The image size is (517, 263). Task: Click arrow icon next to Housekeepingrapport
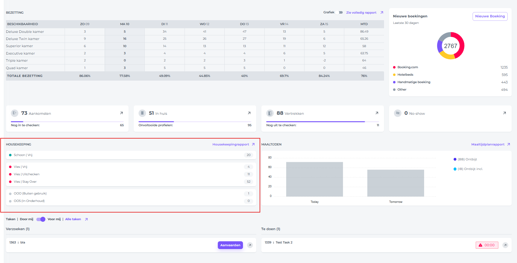pos(253,145)
